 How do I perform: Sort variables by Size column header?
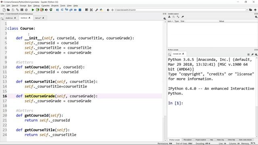click(183, 21)
